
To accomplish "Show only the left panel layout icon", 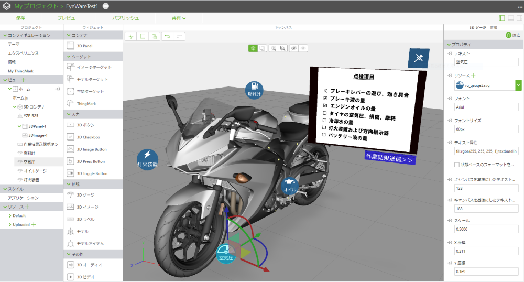I will 501,18.
